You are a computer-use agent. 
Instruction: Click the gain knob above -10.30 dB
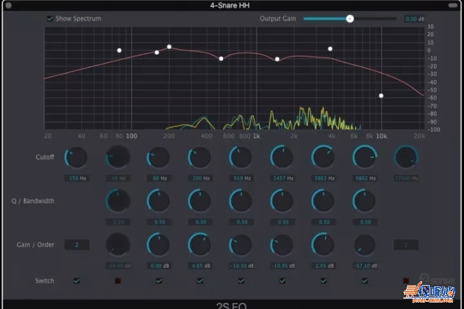(x=240, y=244)
